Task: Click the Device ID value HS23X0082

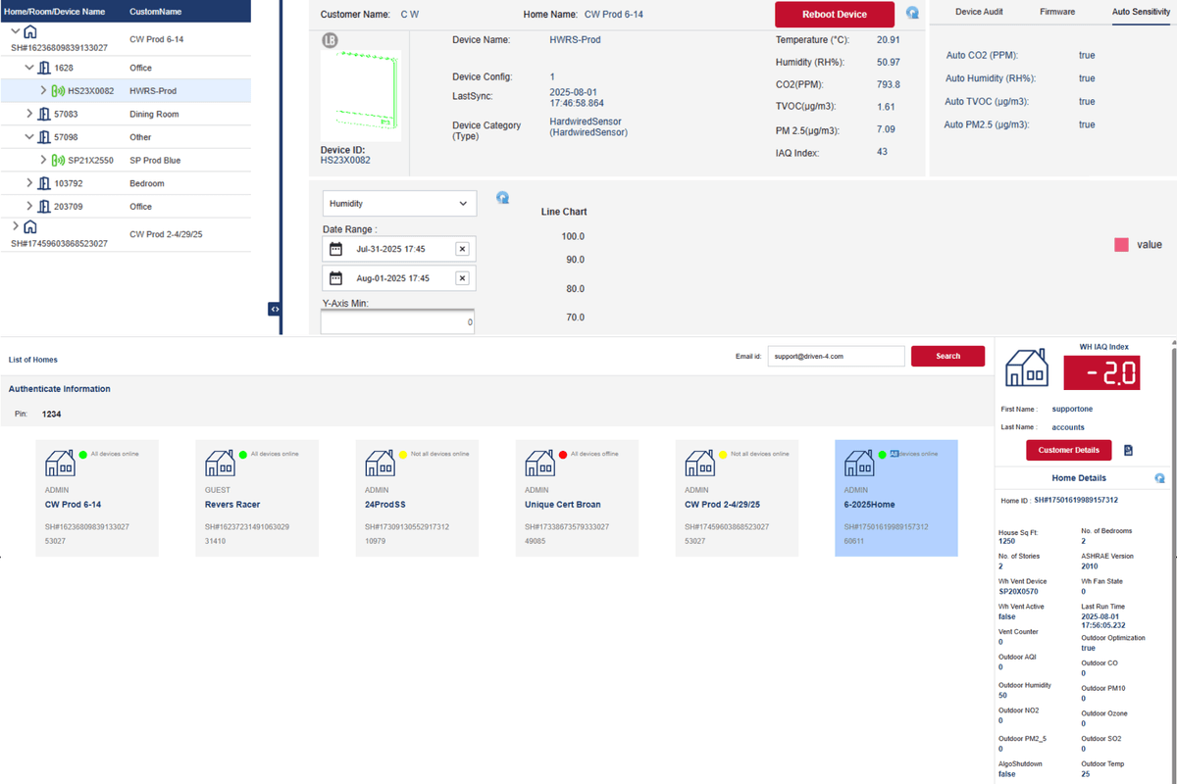Action: (345, 160)
